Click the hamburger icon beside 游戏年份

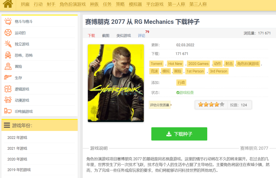(7, 125)
